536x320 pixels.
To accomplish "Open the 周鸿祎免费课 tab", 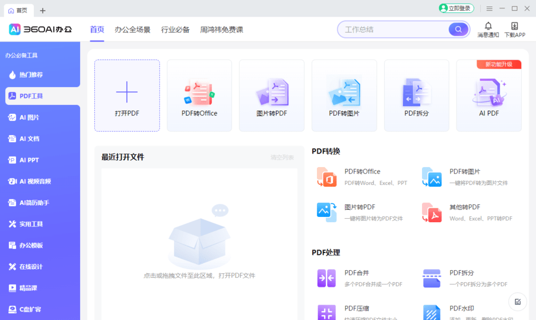I will pyautogui.click(x=221, y=30).
